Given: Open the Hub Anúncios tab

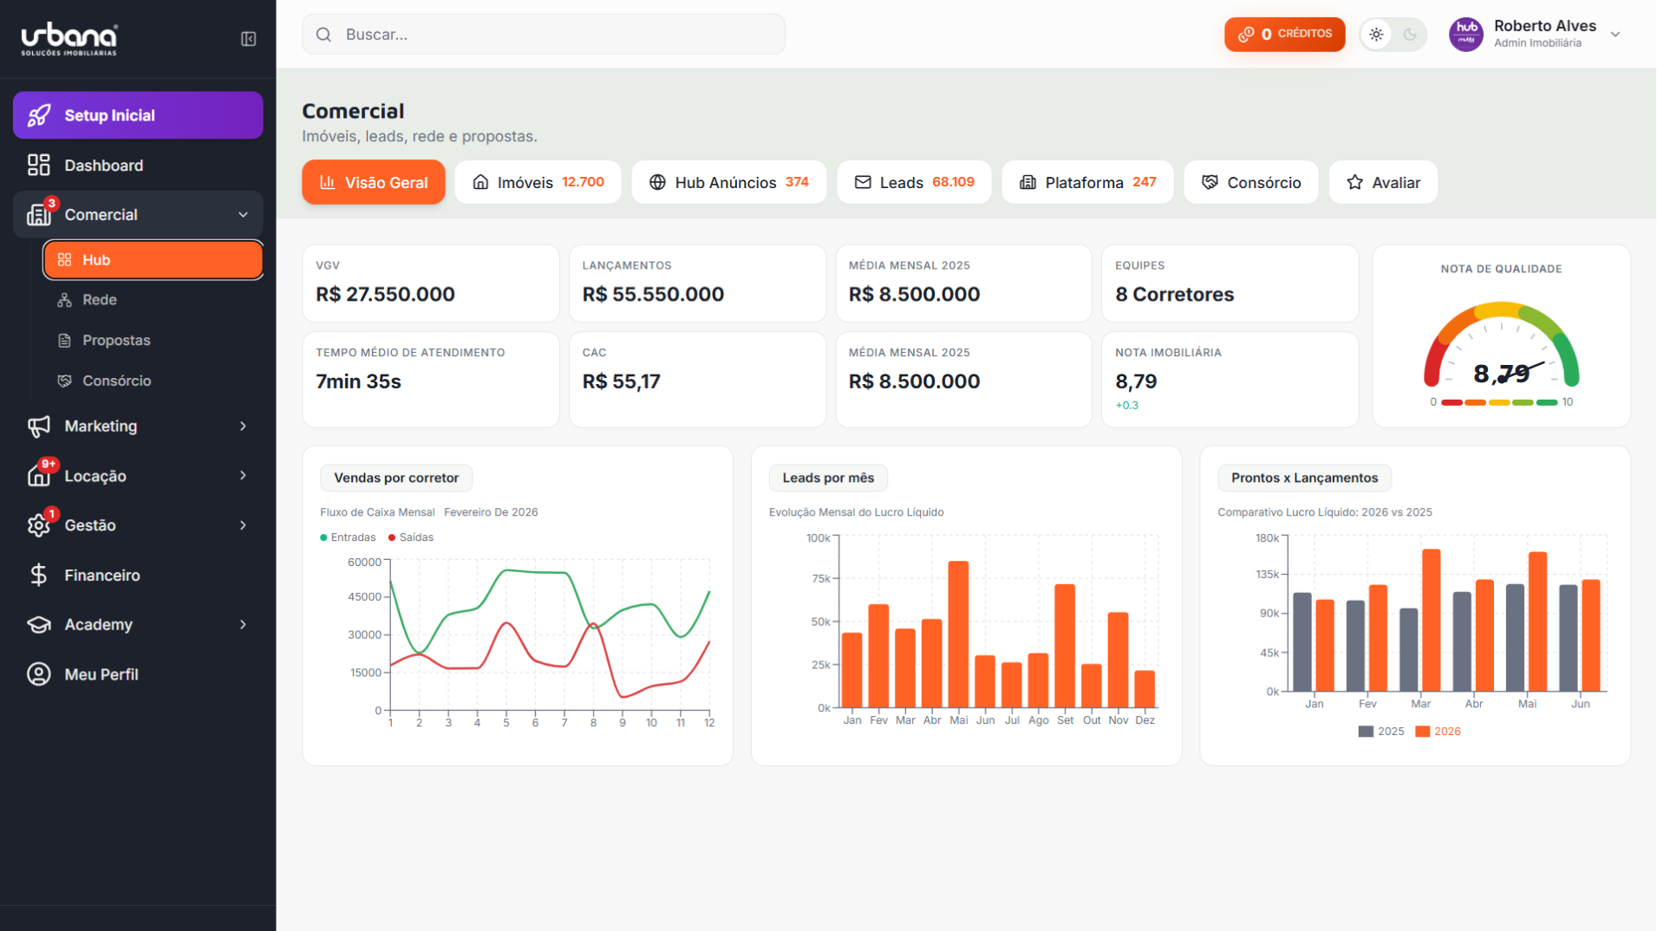Looking at the screenshot, I should 728,182.
